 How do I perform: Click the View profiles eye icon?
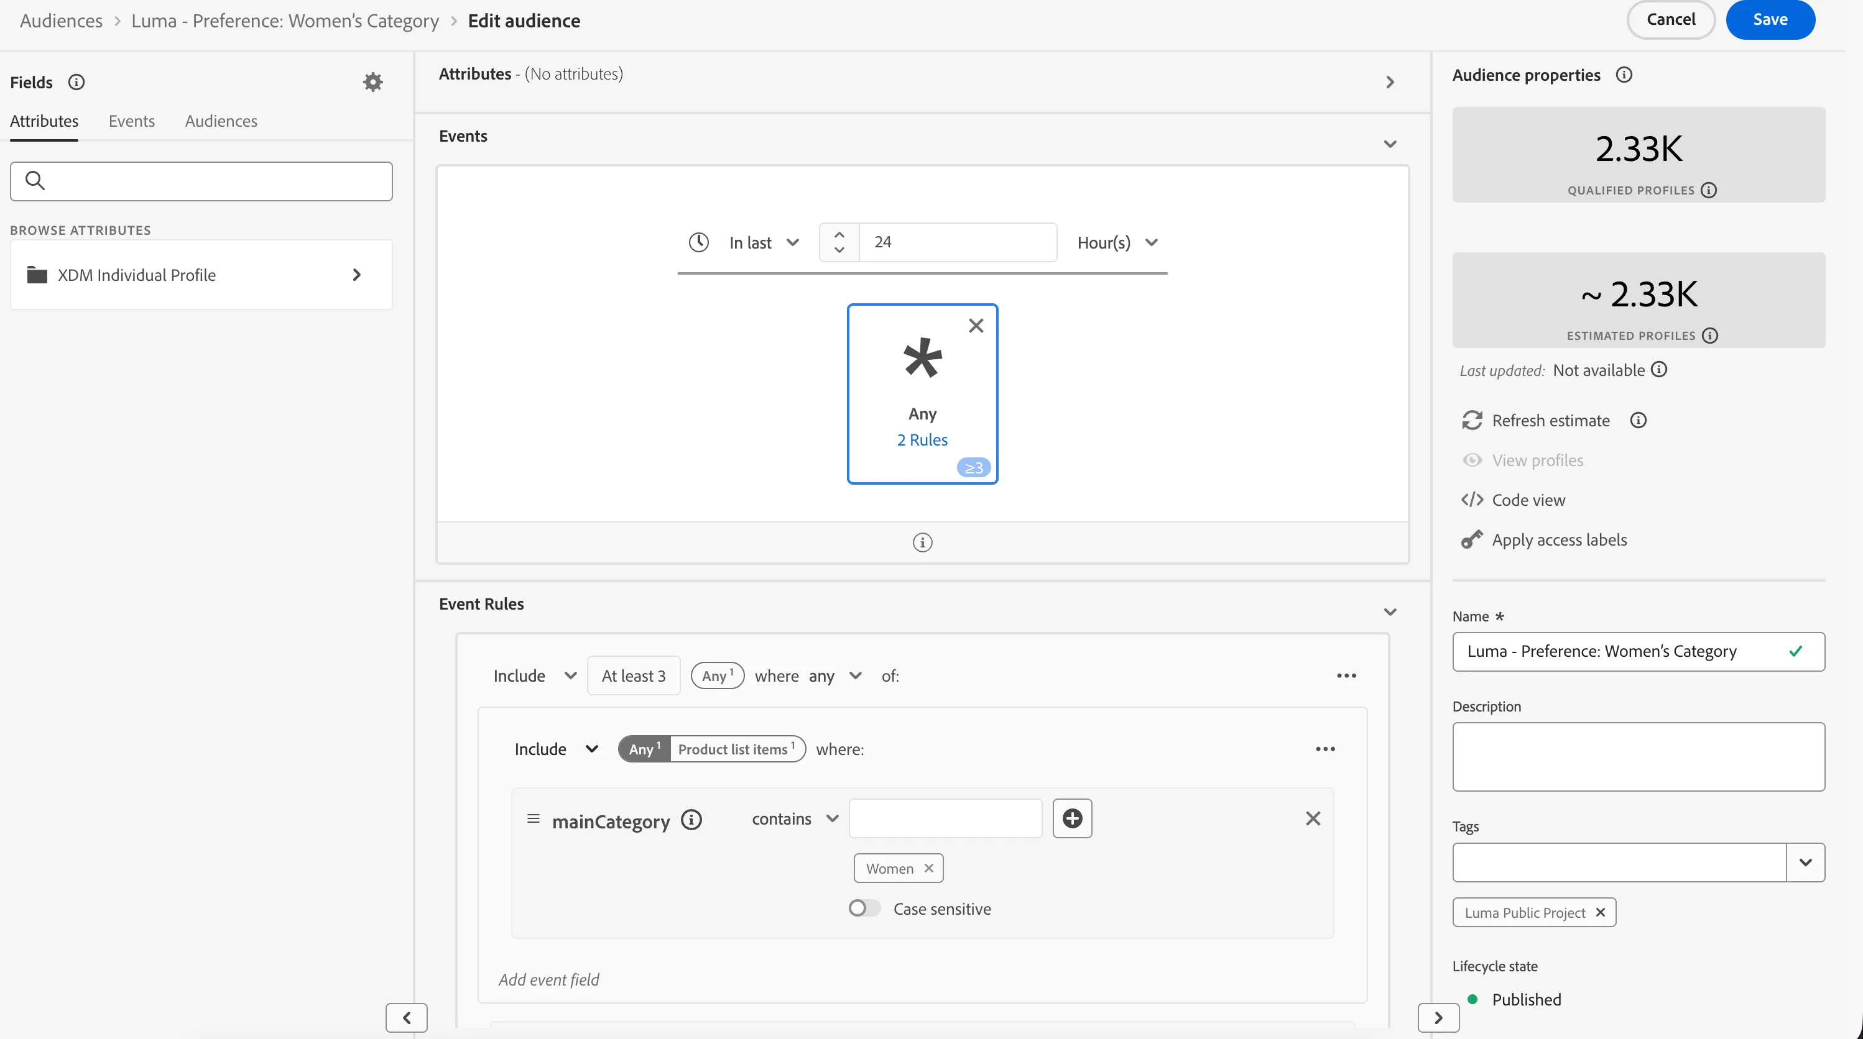click(x=1472, y=460)
